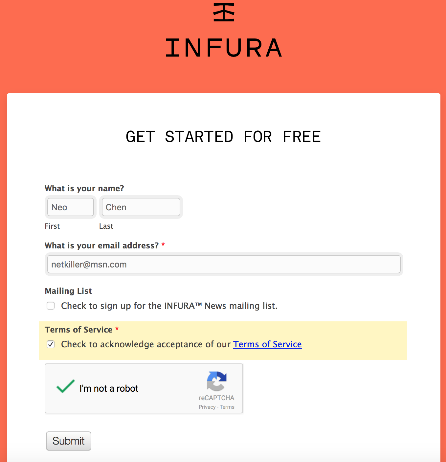Image resolution: width=446 pixels, height=462 pixels.
Task: Click the Terms of Service section label
Action: [79, 330]
